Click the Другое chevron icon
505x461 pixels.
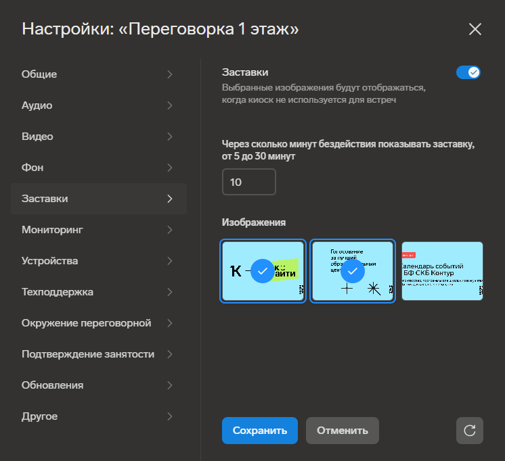click(x=170, y=416)
